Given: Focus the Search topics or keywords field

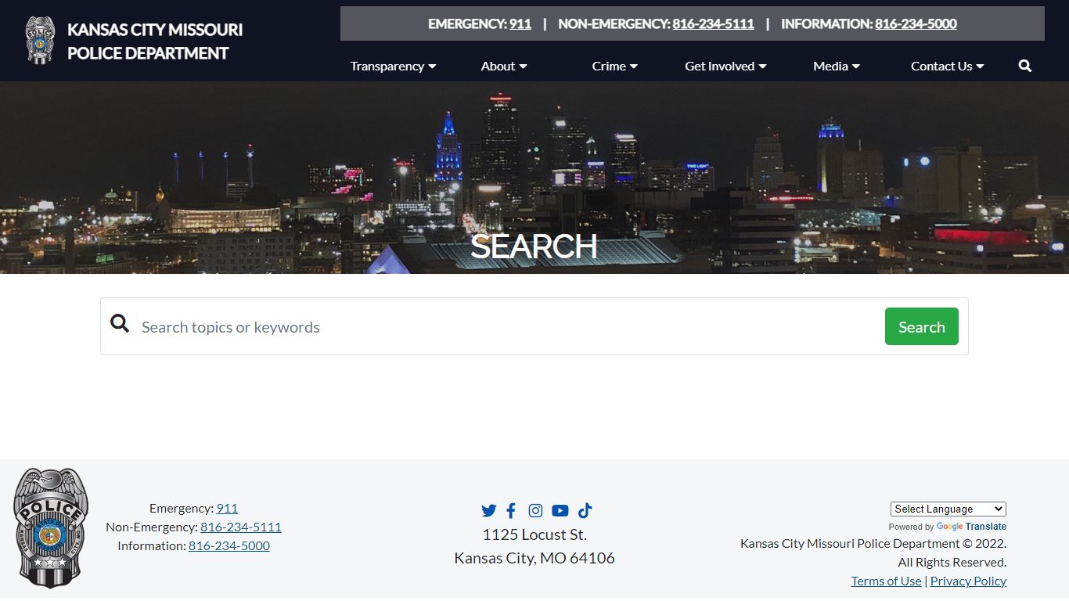Looking at the screenshot, I should [508, 327].
